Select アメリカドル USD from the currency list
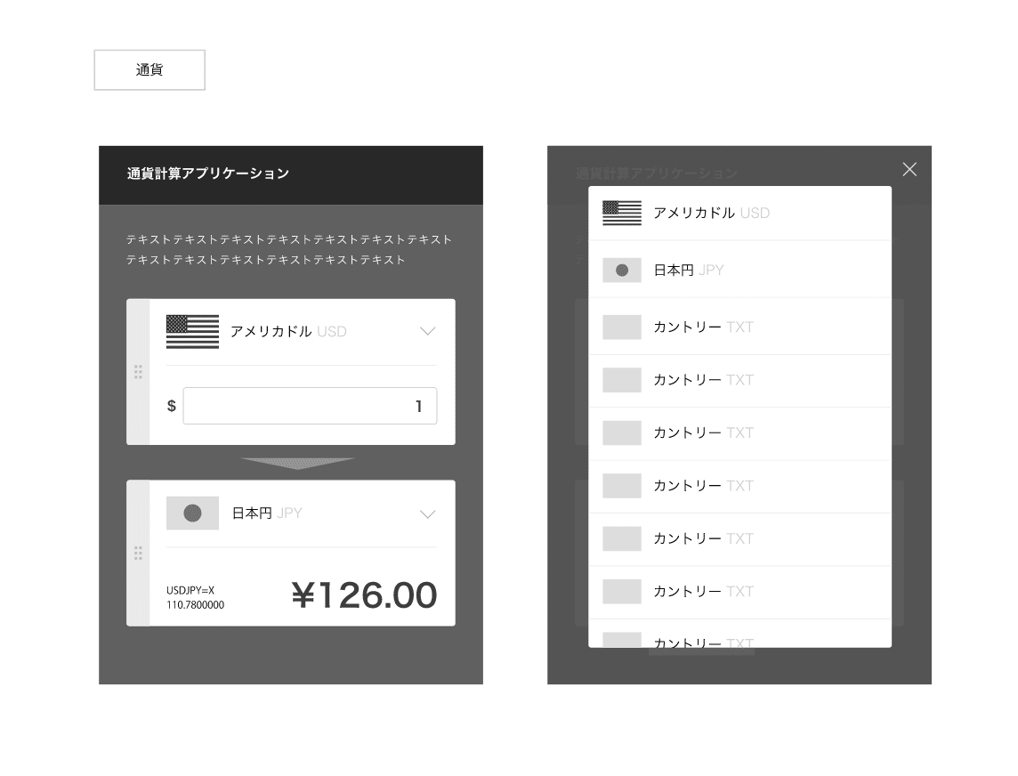 tap(739, 213)
